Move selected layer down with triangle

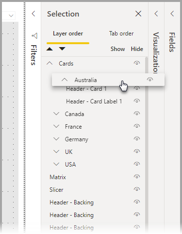[62, 49]
